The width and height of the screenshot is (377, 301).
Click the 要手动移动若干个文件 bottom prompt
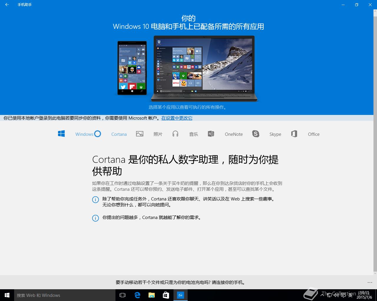click(181, 282)
